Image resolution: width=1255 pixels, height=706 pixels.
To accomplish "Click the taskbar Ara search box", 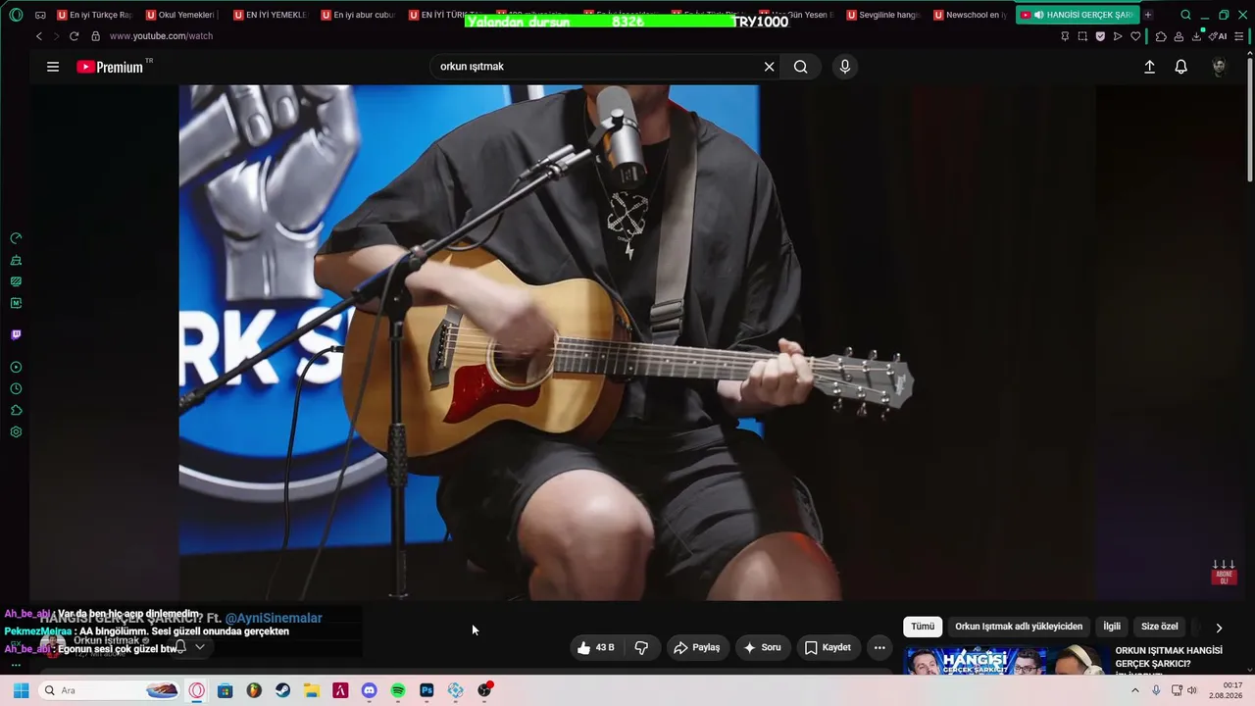I will [x=111, y=690].
